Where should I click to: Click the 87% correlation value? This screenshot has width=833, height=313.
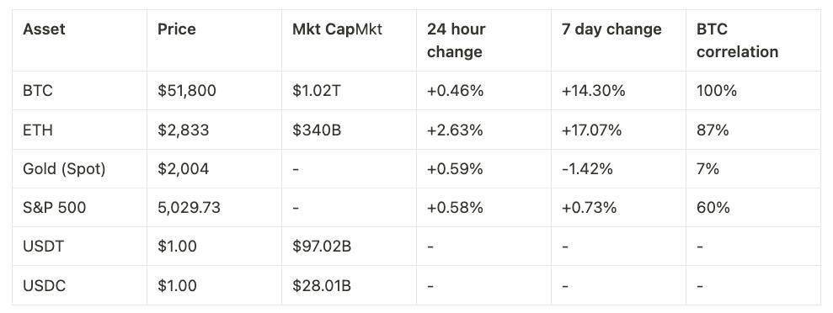(x=713, y=130)
